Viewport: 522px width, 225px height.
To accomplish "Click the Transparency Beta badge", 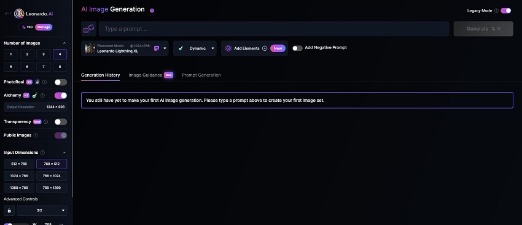I will [37, 122].
